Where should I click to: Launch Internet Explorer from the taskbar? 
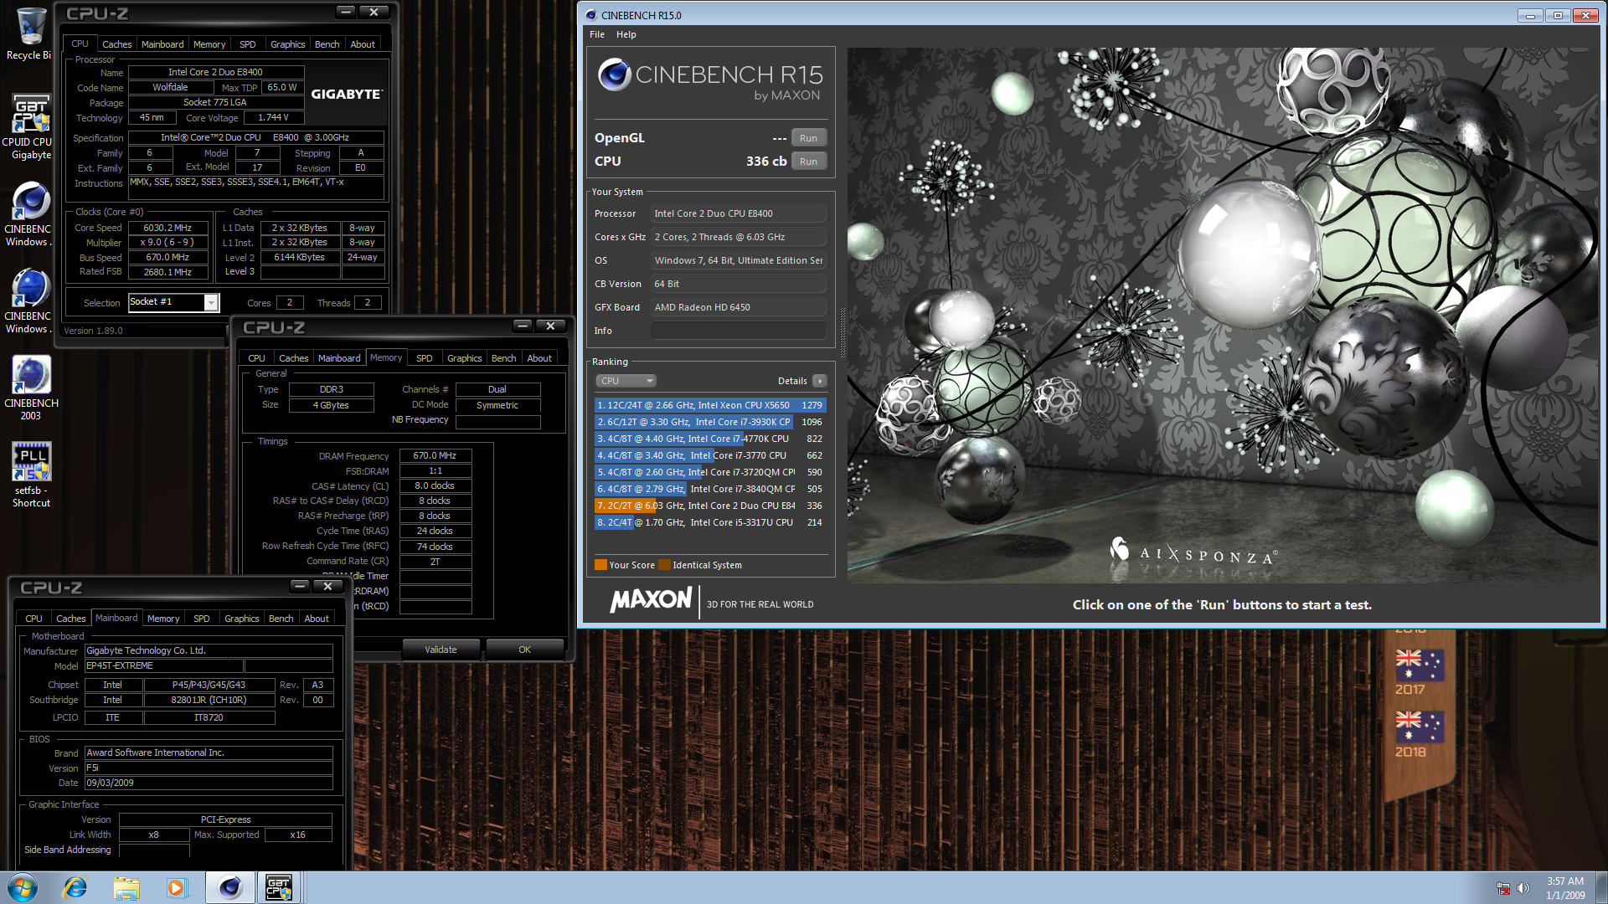pos(75,887)
